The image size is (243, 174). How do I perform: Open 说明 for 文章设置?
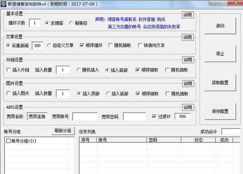(187, 37)
